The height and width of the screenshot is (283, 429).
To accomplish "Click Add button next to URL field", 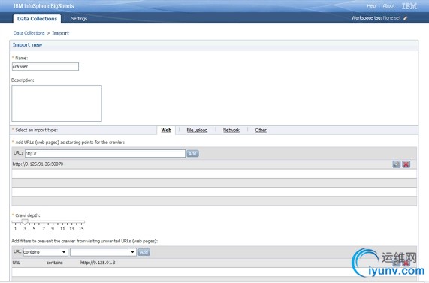I will pos(192,153).
